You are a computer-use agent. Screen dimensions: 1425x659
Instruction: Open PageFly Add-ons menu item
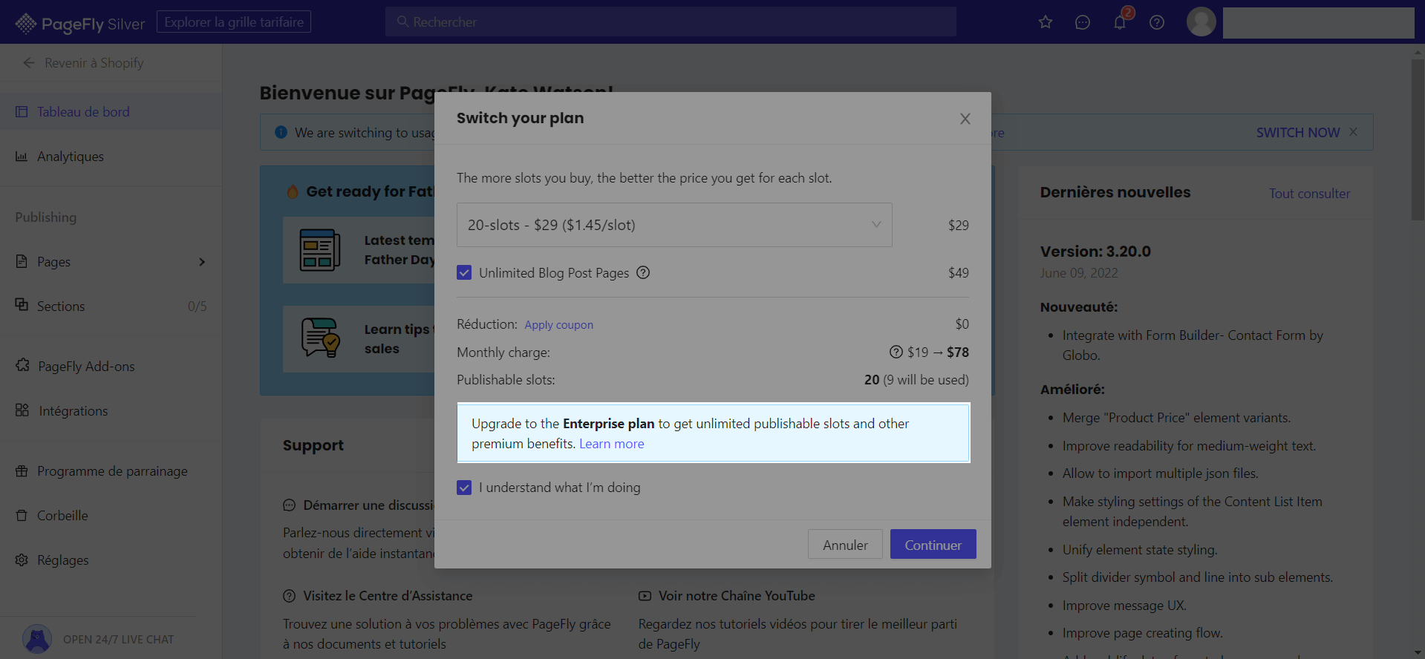(x=111, y=367)
